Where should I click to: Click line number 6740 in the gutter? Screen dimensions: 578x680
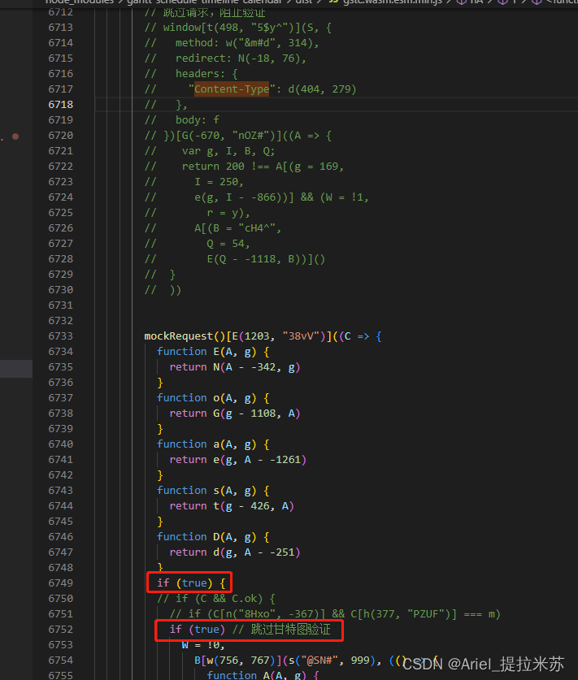tap(61, 444)
